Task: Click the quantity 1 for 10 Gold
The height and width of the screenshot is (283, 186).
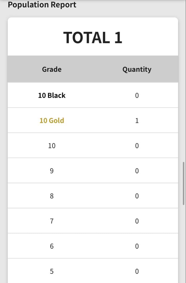Action: pyautogui.click(x=137, y=121)
